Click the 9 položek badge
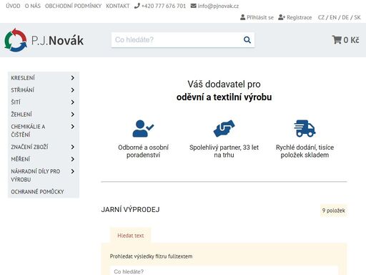The image size is (366, 275). (334, 211)
